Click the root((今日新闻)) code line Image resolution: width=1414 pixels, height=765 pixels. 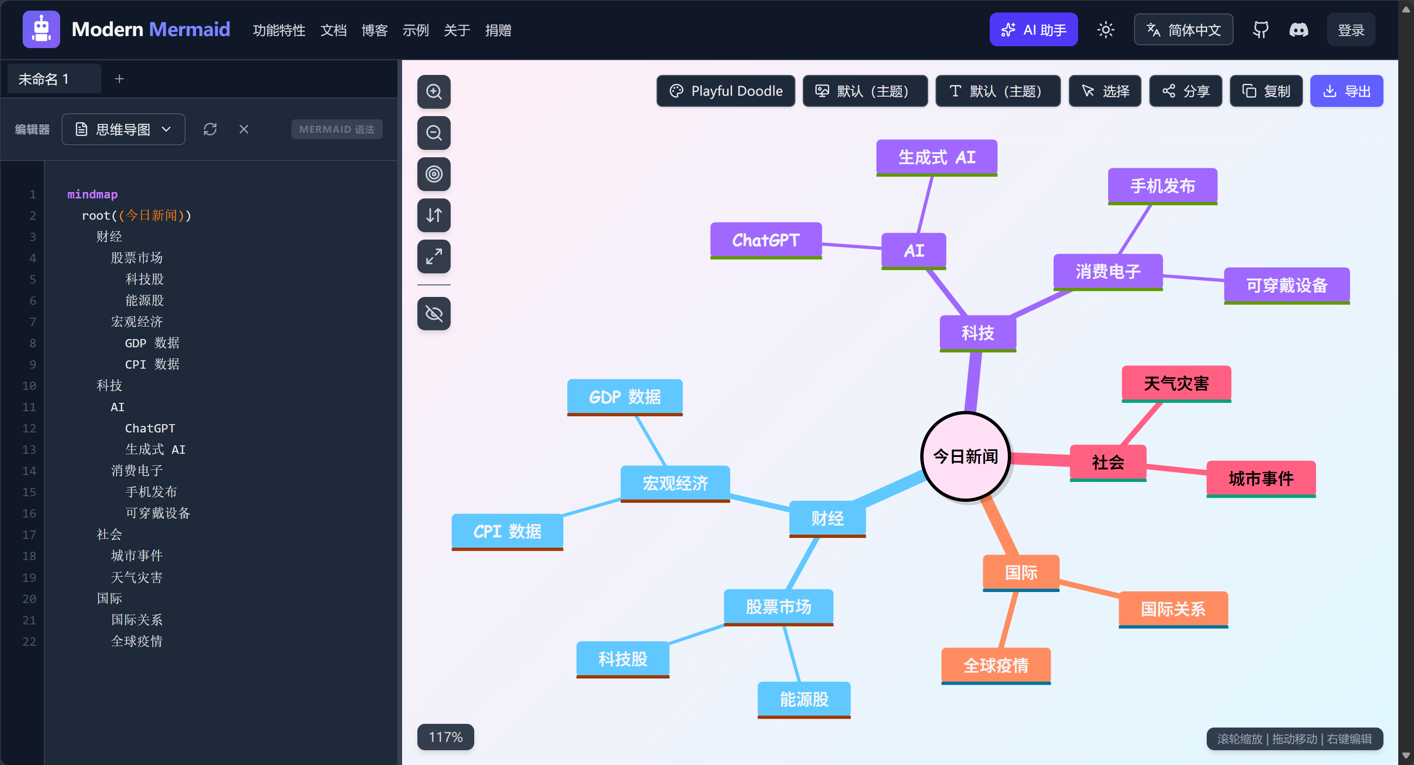[x=136, y=216]
